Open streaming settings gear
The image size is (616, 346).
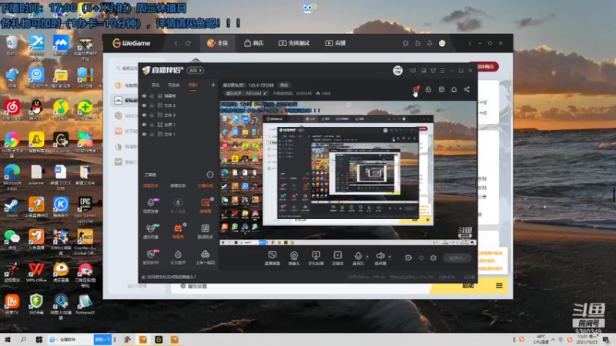click(434, 258)
